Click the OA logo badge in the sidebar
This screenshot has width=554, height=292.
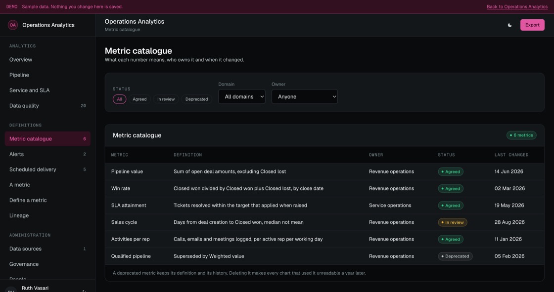(x=13, y=25)
